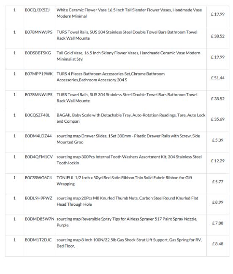This screenshot has height=274, width=233.
Task: Select the TURS 4 Pieces Bathroom Accessories text
Action: point(111,77)
